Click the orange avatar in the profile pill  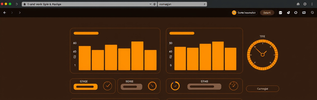click(x=234, y=12)
